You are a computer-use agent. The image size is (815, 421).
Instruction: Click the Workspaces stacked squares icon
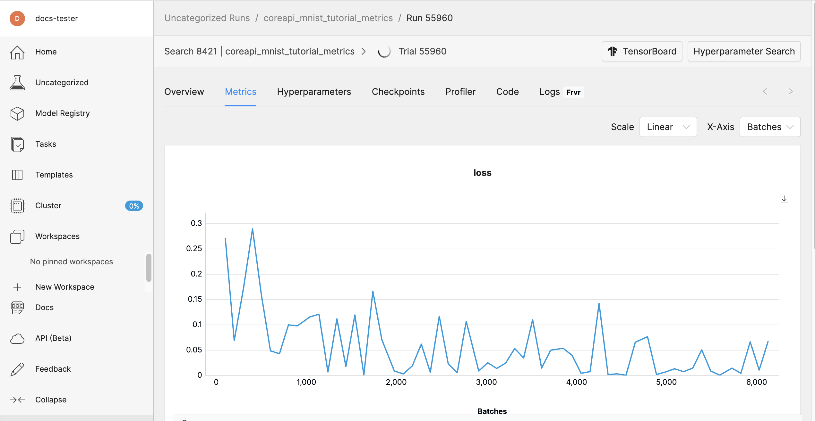pyautogui.click(x=17, y=236)
